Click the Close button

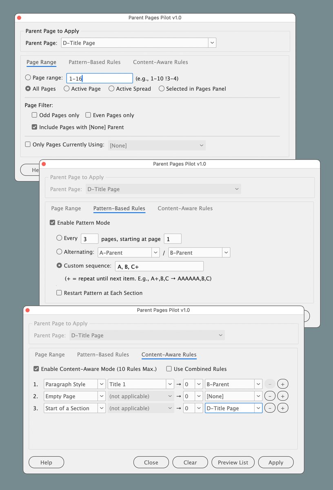point(151,462)
